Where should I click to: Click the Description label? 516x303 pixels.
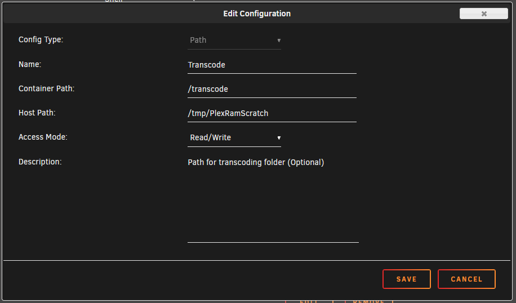click(40, 162)
